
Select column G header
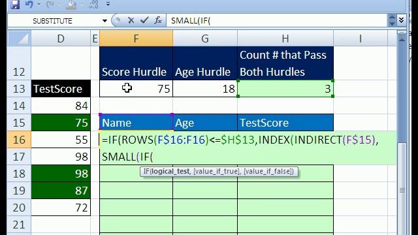pos(205,39)
